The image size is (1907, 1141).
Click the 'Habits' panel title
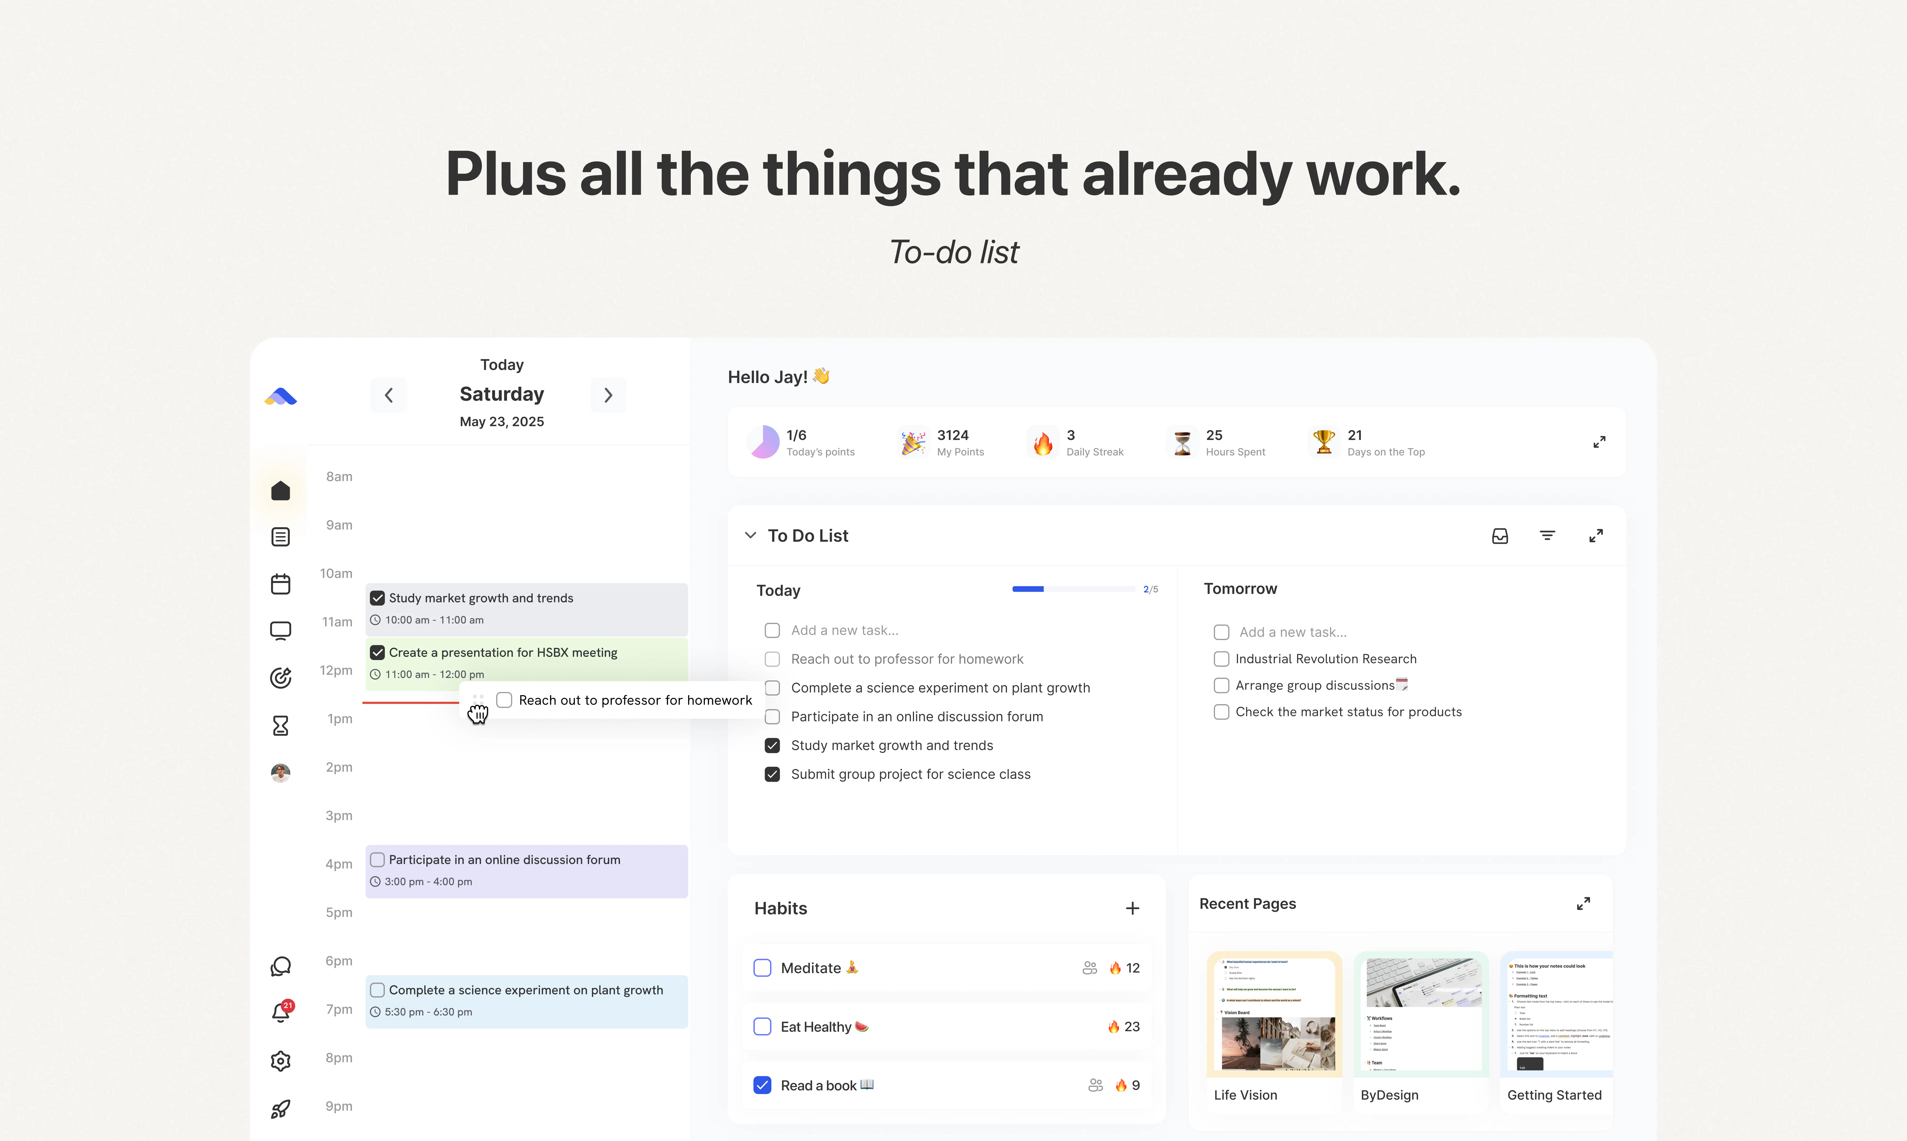(781, 909)
